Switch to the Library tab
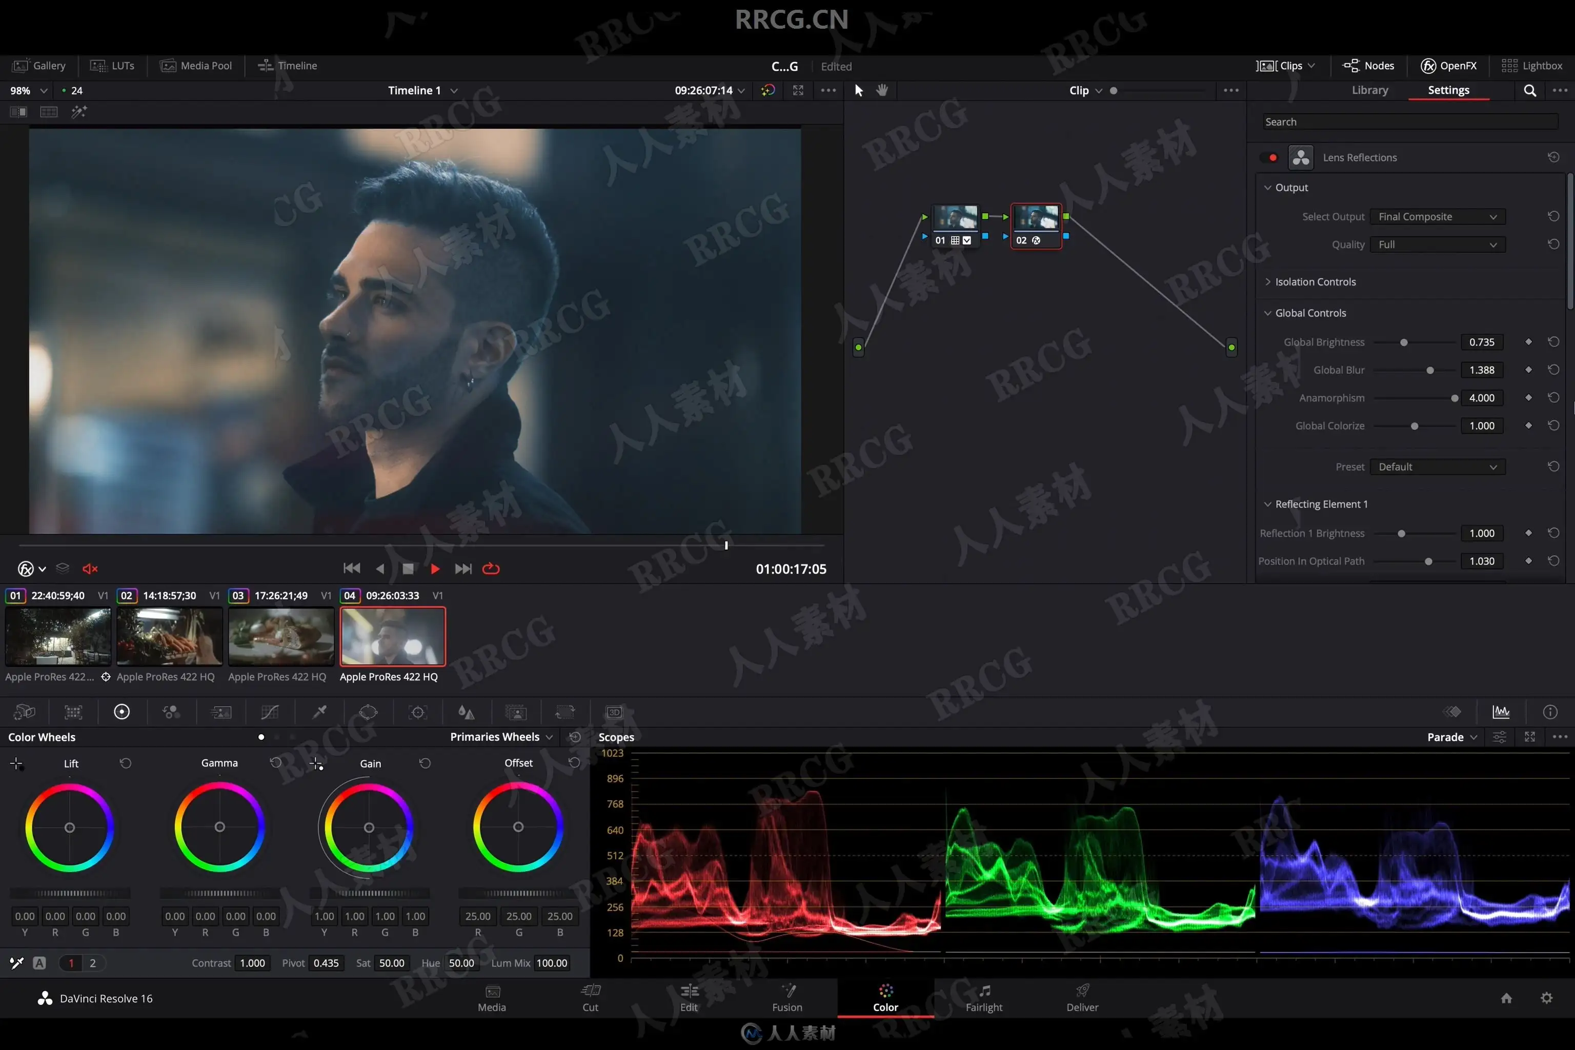Screen dimensions: 1575x1050 [x=1369, y=90]
